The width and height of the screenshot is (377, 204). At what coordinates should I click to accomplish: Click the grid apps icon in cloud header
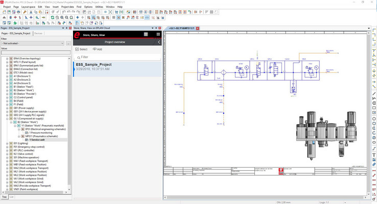[146, 34]
